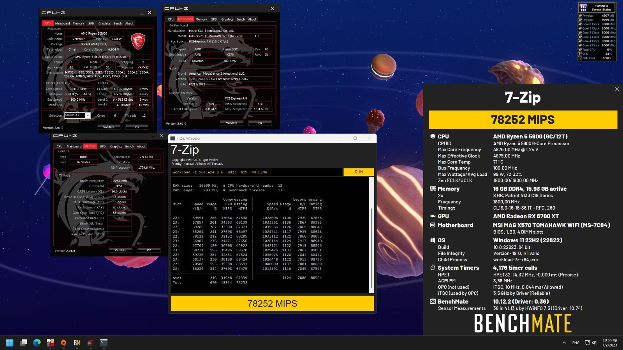Click the Core Speed value 3001.4 MHz

click(78, 89)
